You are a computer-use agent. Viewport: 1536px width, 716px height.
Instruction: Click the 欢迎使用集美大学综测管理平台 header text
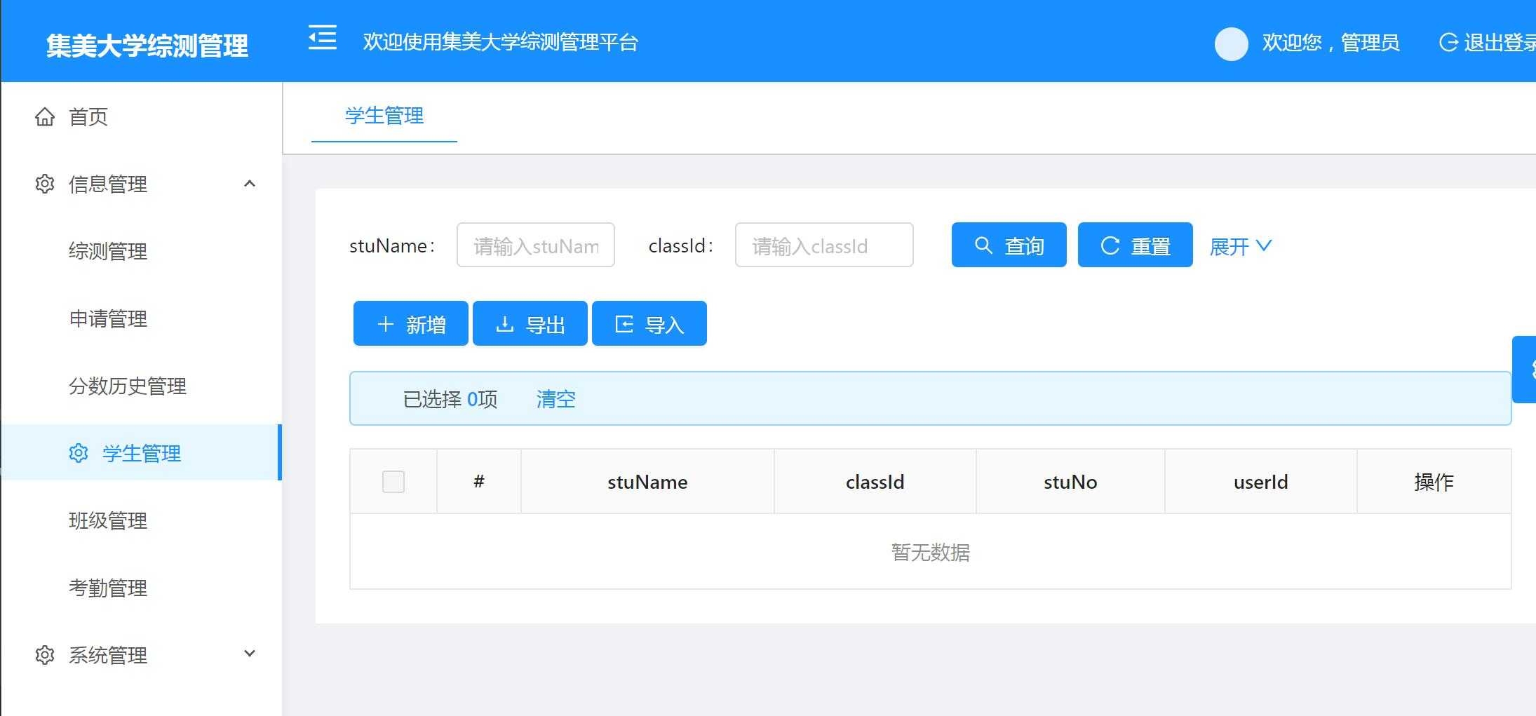[500, 42]
